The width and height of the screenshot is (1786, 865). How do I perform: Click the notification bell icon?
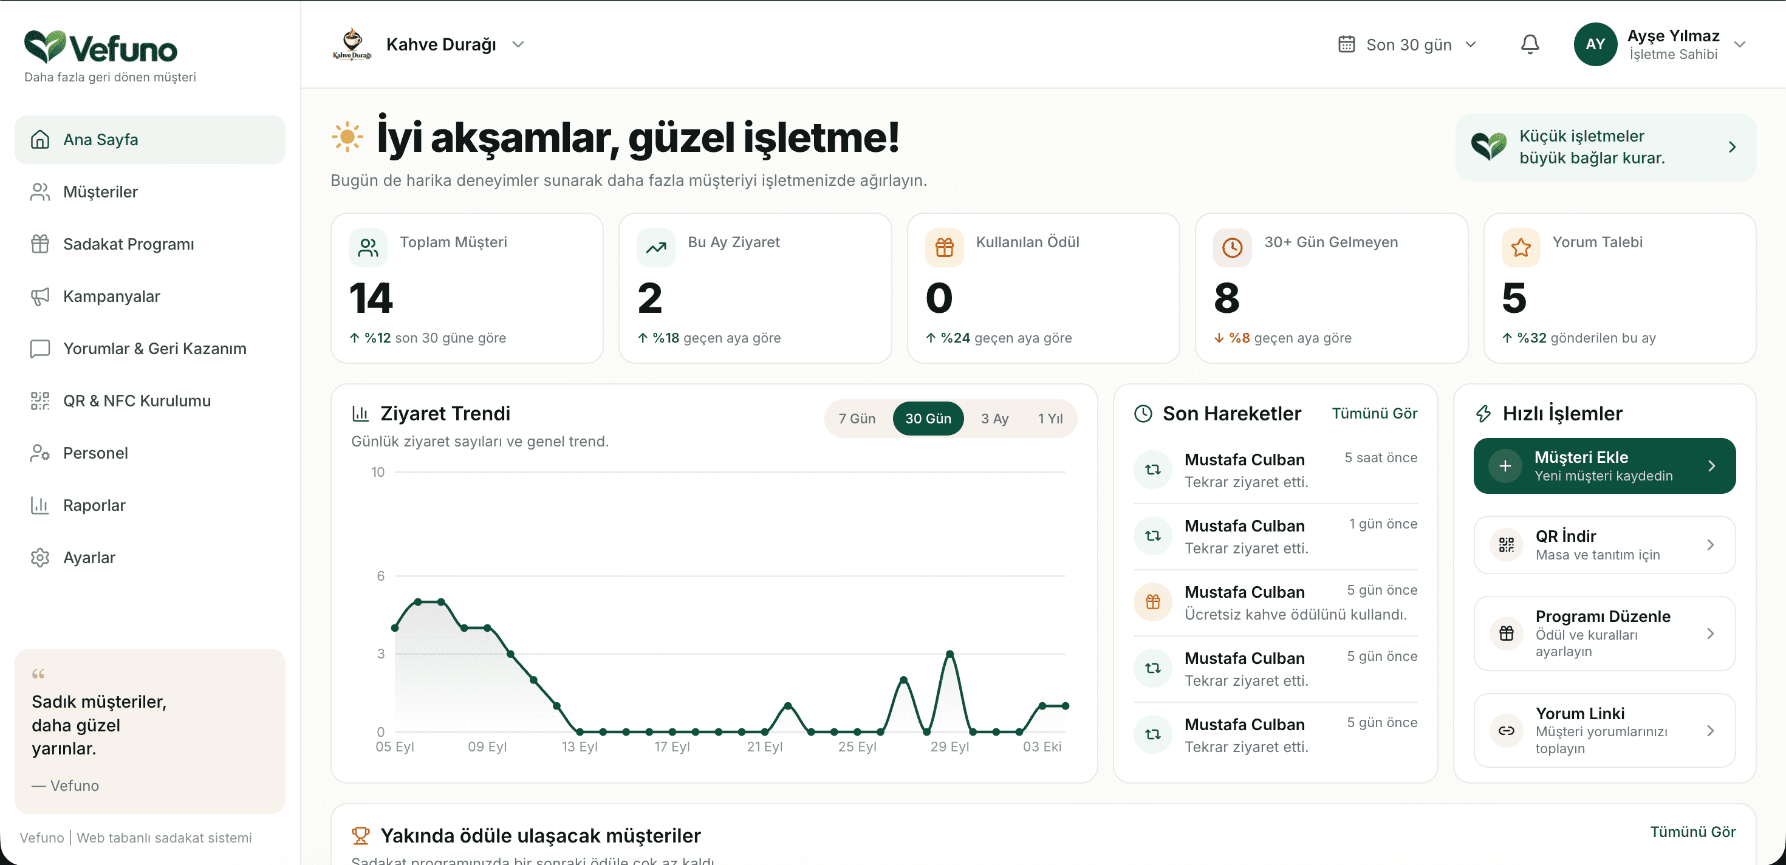tap(1530, 44)
